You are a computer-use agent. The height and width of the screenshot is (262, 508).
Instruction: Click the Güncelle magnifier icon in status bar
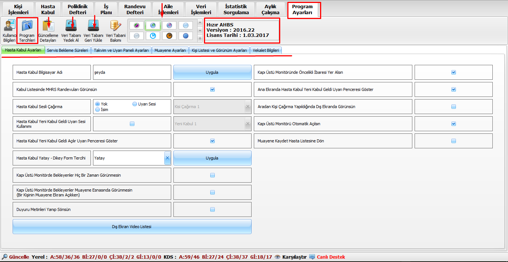pos(4,257)
